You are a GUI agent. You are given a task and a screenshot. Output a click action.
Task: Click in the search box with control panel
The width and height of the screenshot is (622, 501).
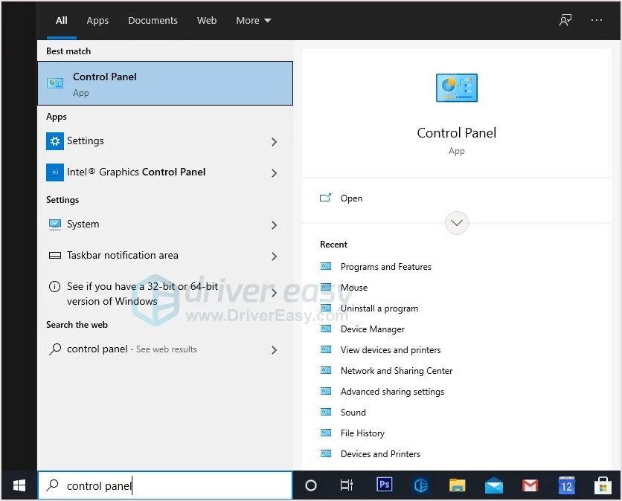point(165,485)
